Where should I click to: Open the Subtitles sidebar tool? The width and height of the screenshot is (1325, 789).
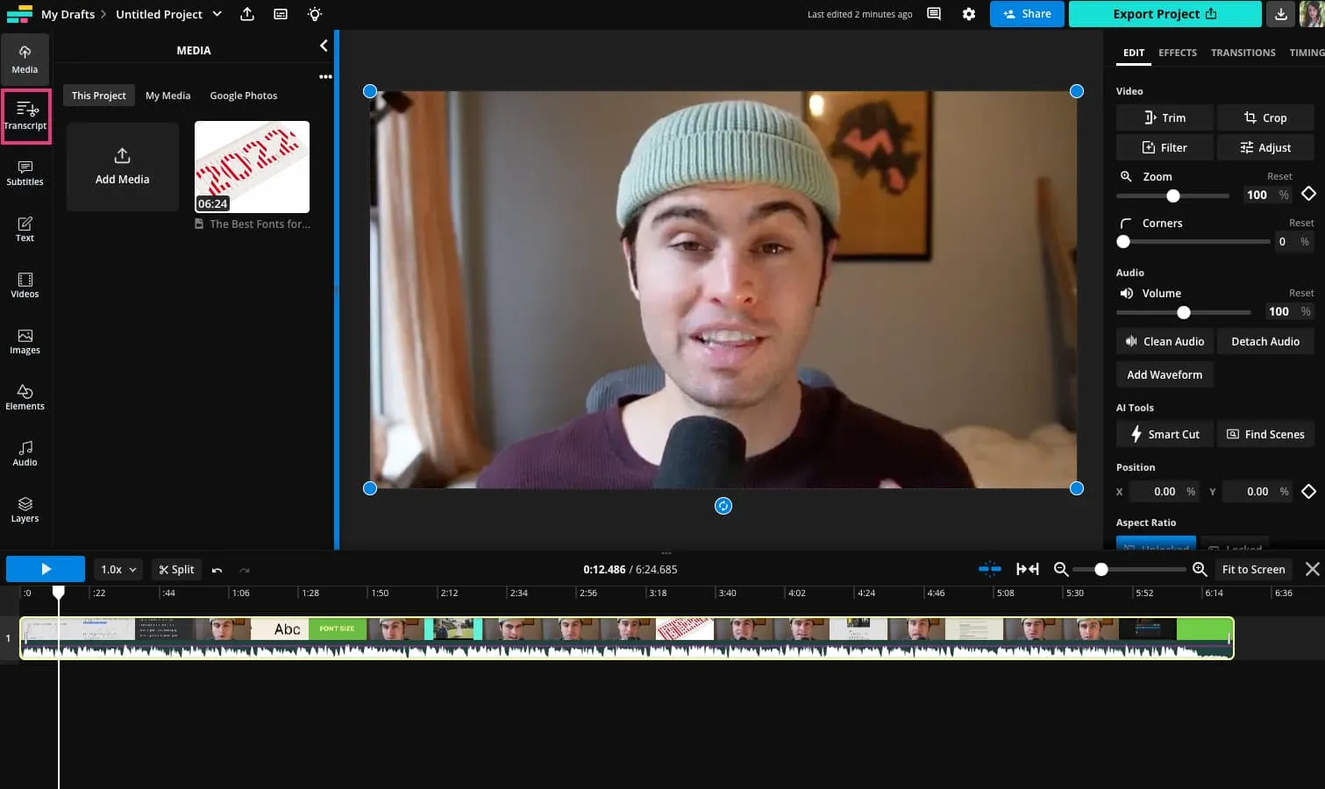coord(25,173)
